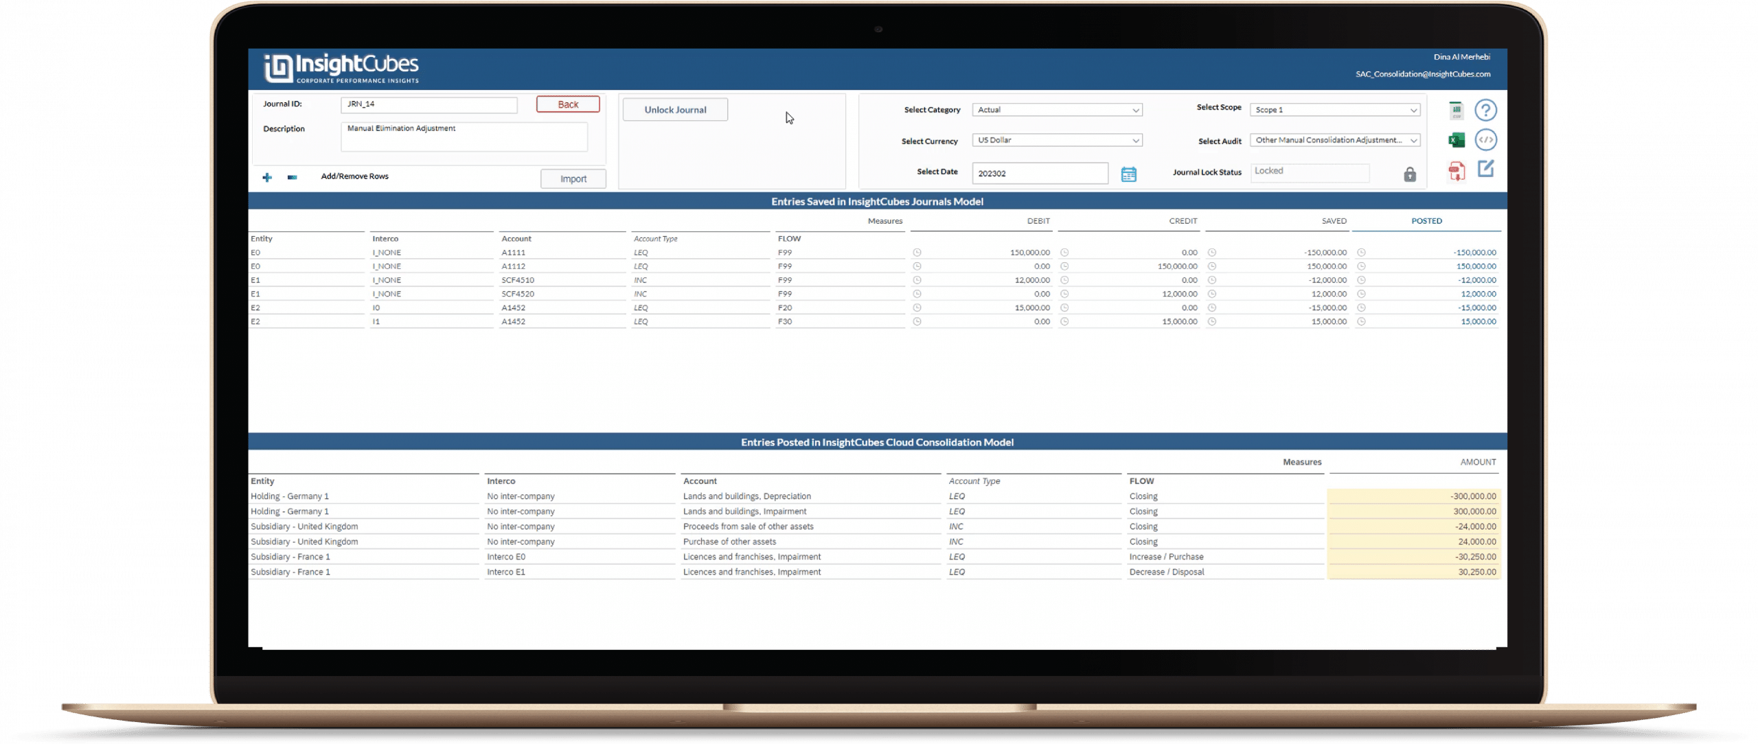Click the amount cell -24,000.00
Viewport: 1758px width, 744px height.
point(1475,526)
